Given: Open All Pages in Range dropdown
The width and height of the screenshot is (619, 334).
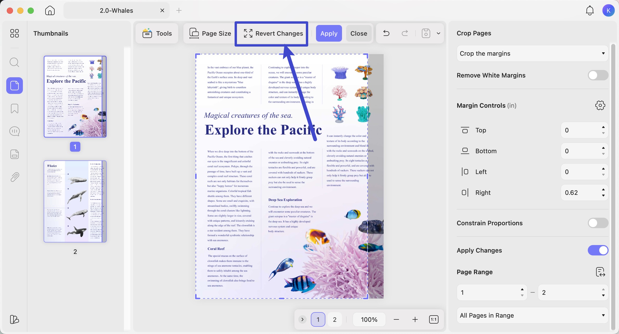Looking at the screenshot, I should tap(532, 315).
